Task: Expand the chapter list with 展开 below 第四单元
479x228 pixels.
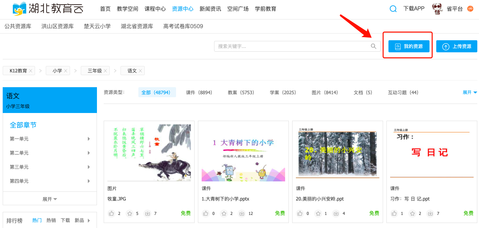Action: 50,199
